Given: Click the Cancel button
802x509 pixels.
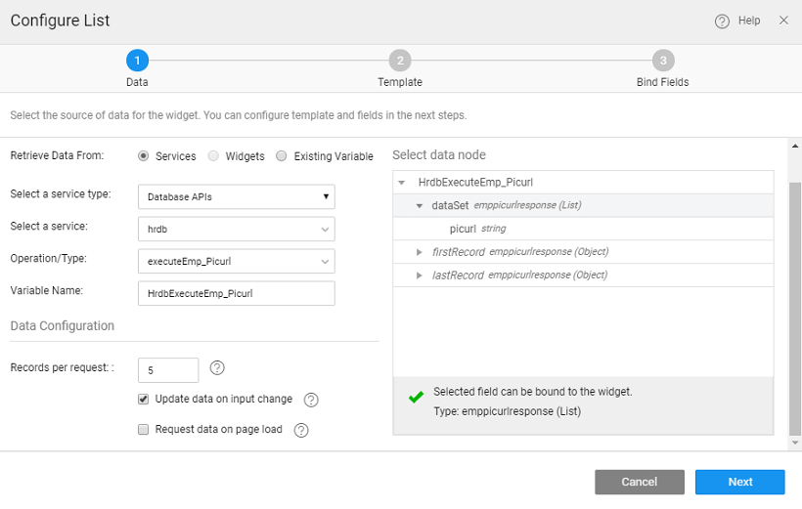Looking at the screenshot, I should click(x=639, y=482).
